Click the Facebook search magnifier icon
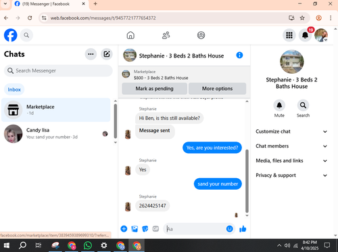Image resolution: width=338 pixels, height=252 pixels. (x=26, y=35)
